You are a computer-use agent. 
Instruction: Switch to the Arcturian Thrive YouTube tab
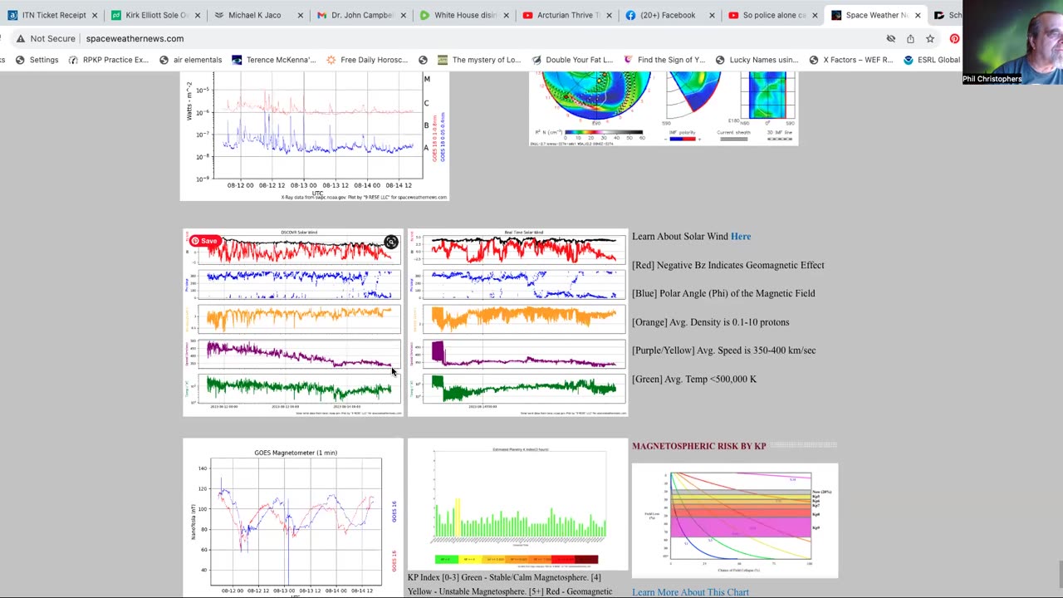[x=561, y=15]
